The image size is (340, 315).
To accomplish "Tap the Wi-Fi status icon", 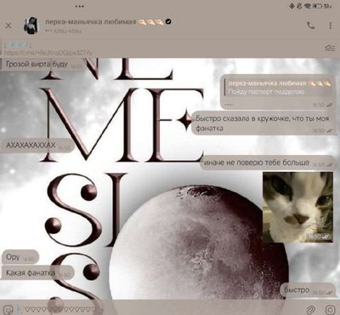I will tap(308, 6).
